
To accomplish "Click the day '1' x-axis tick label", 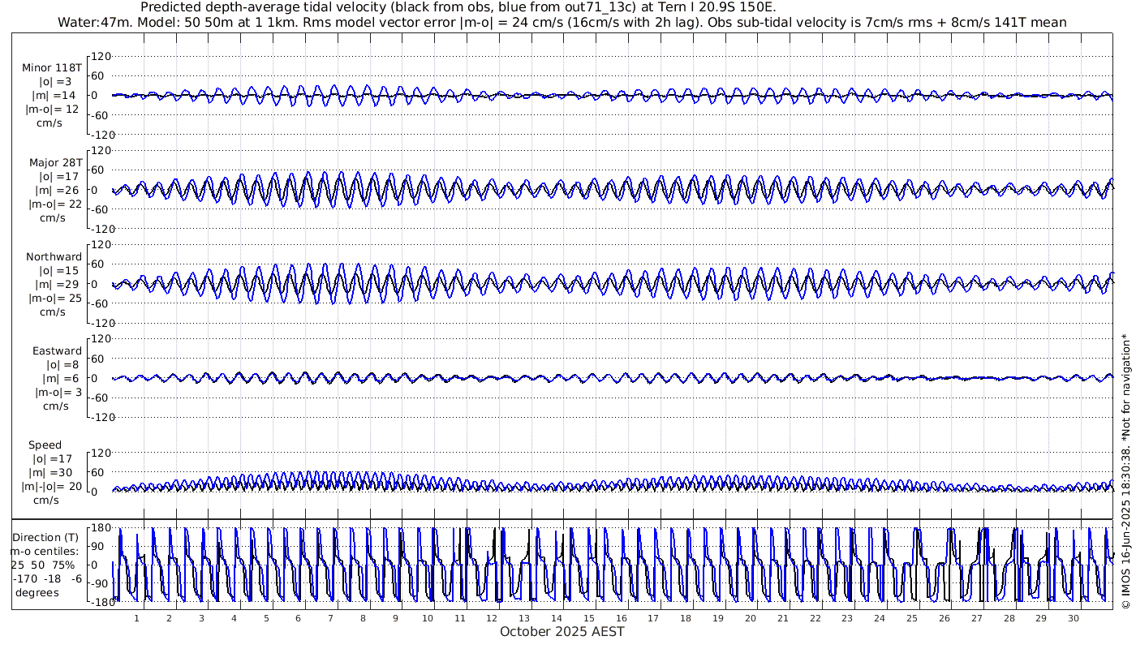I will point(136,618).
